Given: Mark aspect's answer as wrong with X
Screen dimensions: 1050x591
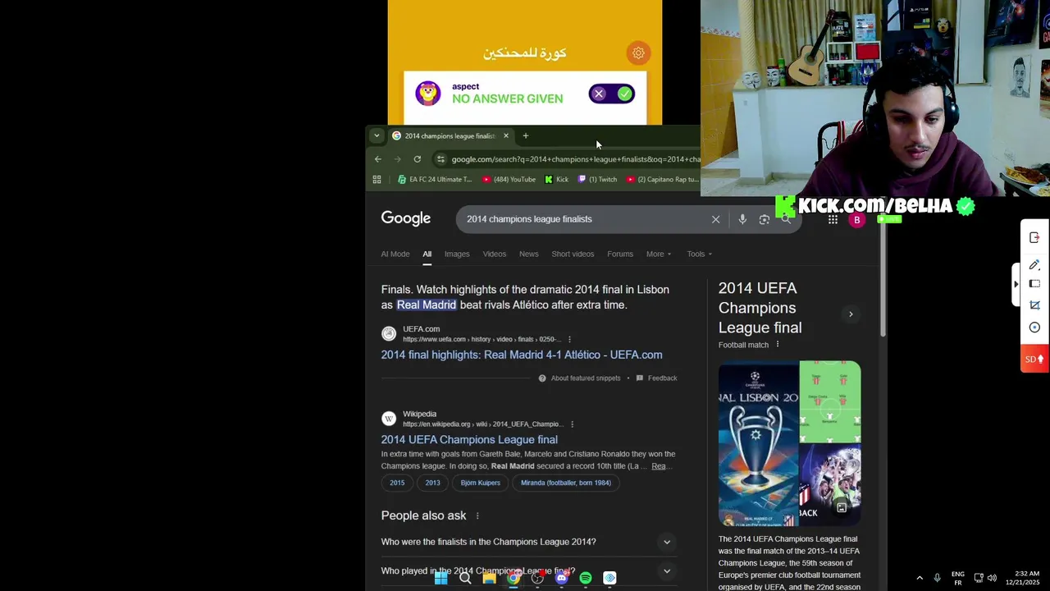Looking at the screenshot, I should click(x=599, y=94).
